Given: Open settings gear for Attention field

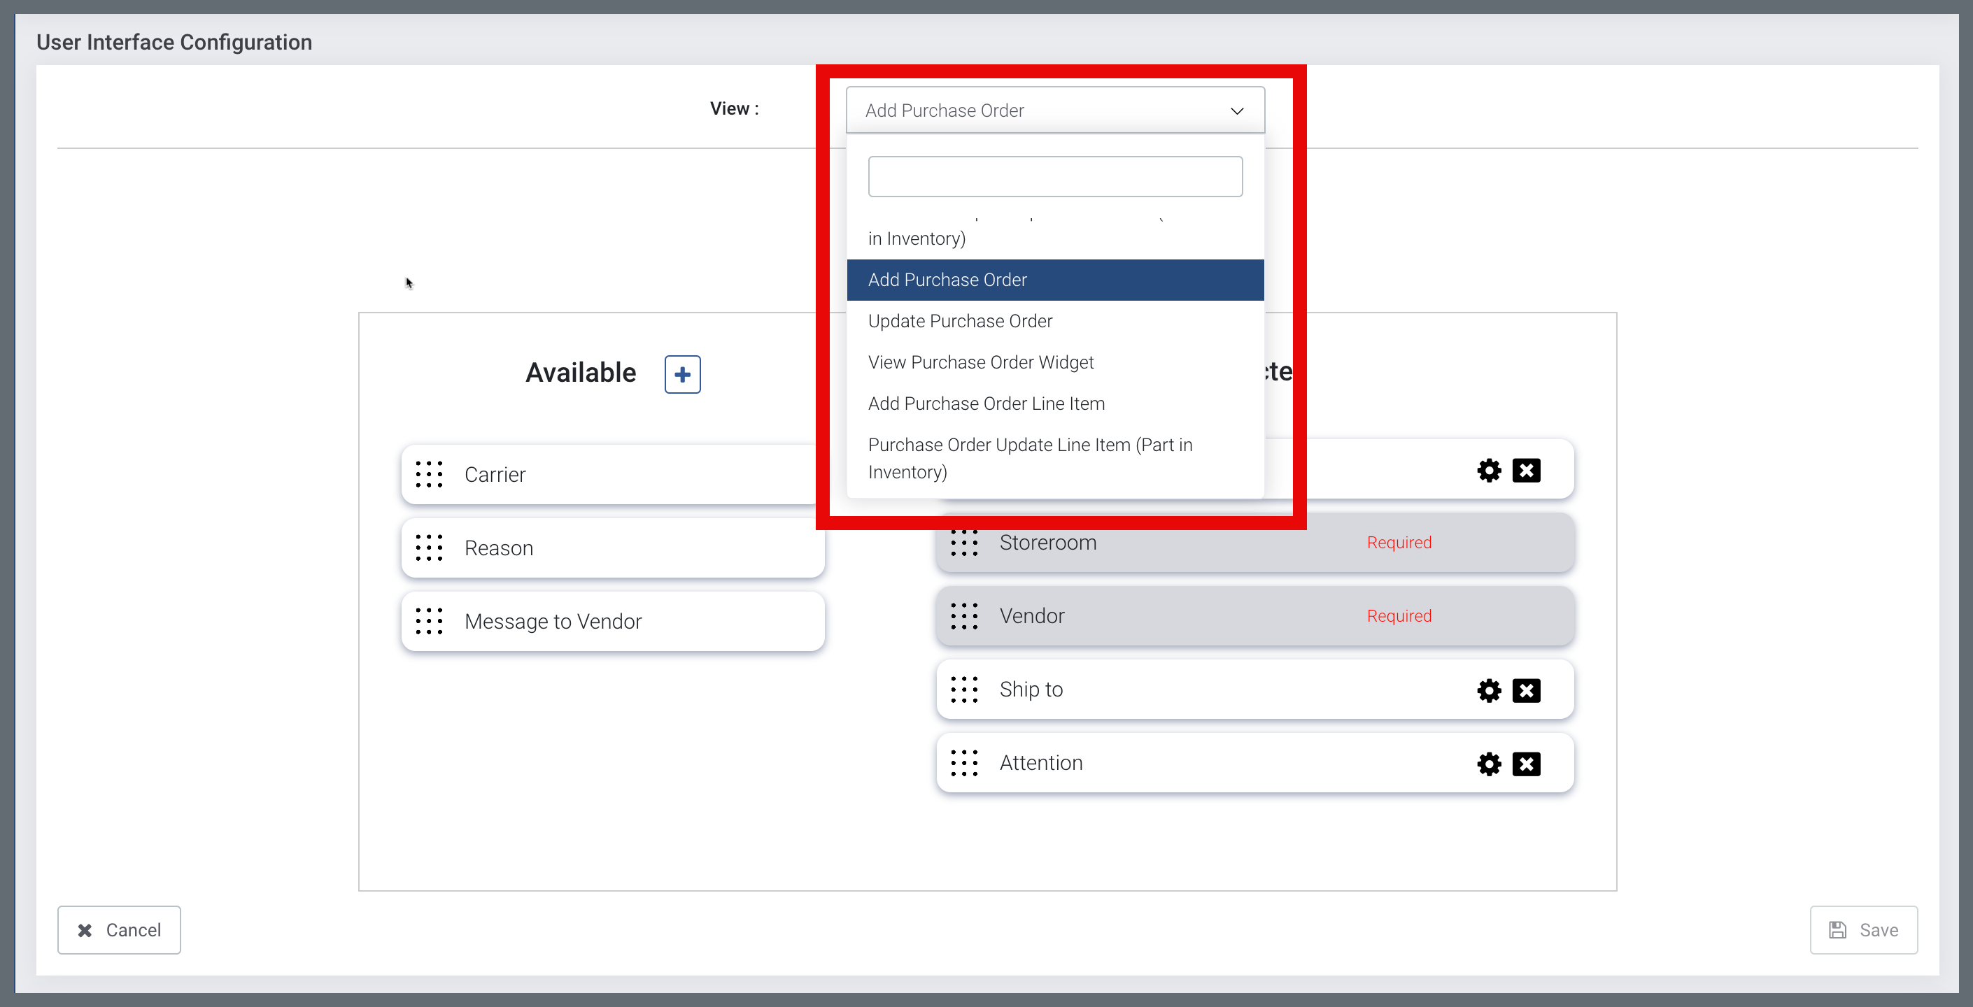Looking at the screenshot, I should [1488, 764].
